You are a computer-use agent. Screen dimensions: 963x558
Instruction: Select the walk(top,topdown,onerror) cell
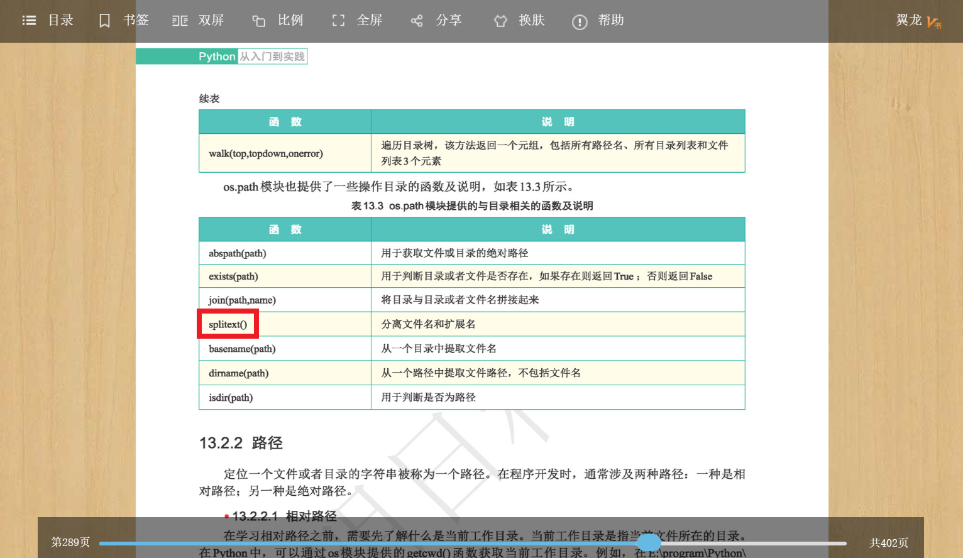(285, 153)
